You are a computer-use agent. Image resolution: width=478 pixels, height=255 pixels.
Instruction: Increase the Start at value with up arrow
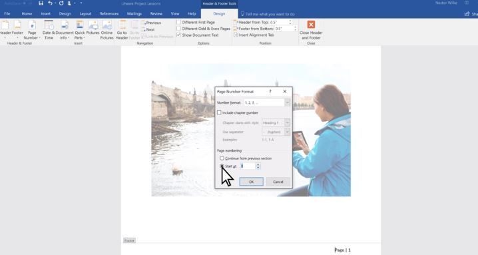258,164
